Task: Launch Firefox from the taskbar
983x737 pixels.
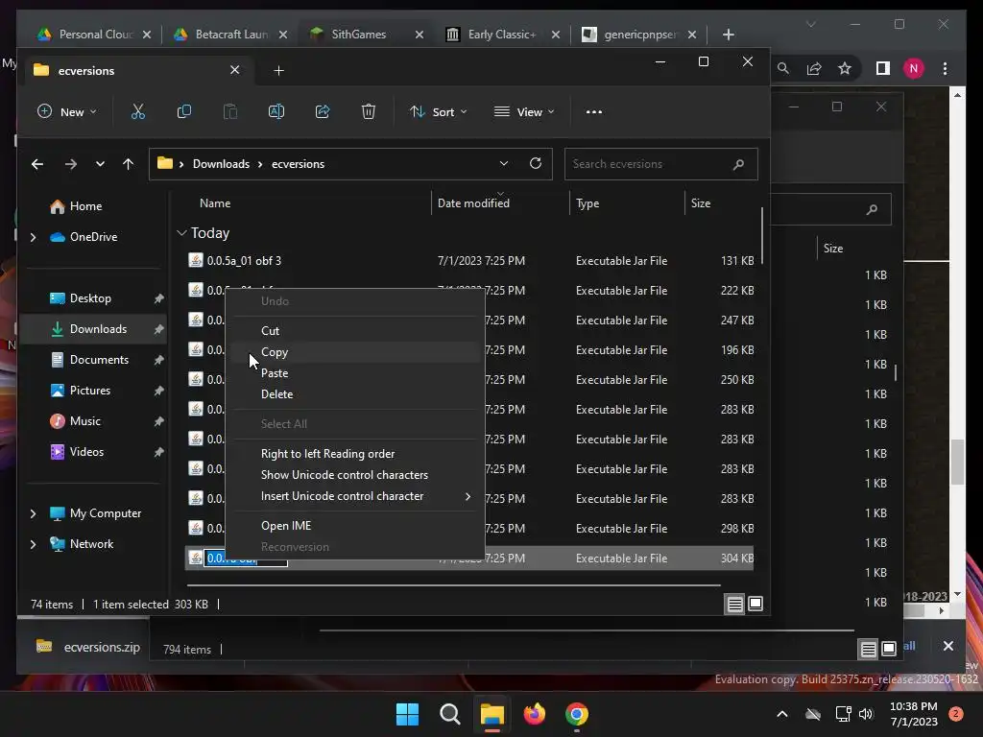Action: [534, 714]
